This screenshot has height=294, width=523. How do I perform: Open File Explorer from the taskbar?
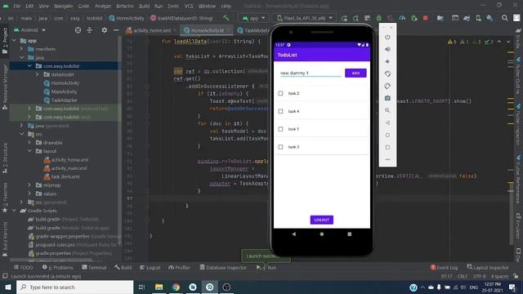159,287
